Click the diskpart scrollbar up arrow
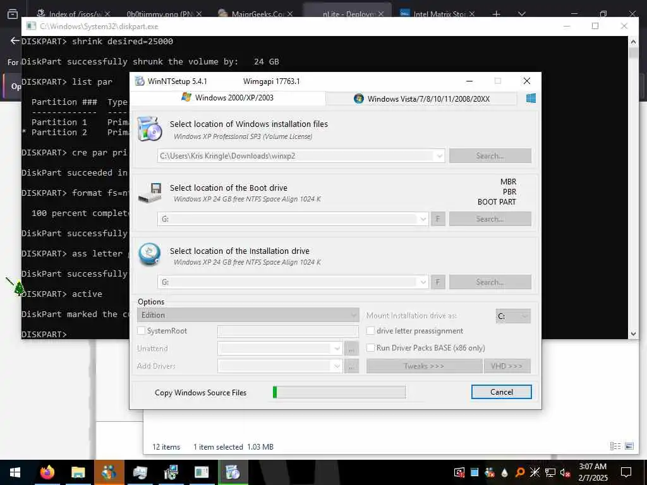Image resolution: width=647 pixels, height=485 pixels. 633,41
